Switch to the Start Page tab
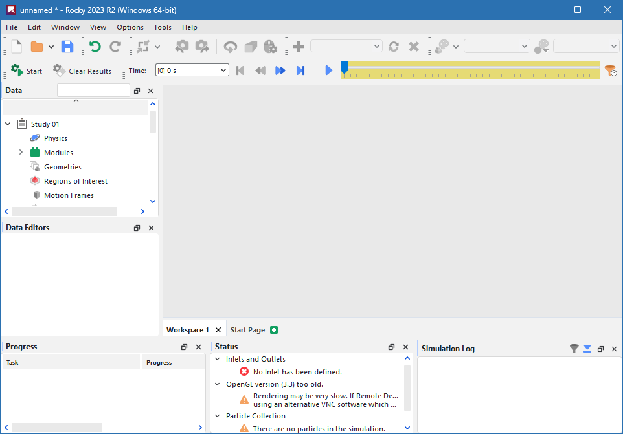 tap(247, 330)
